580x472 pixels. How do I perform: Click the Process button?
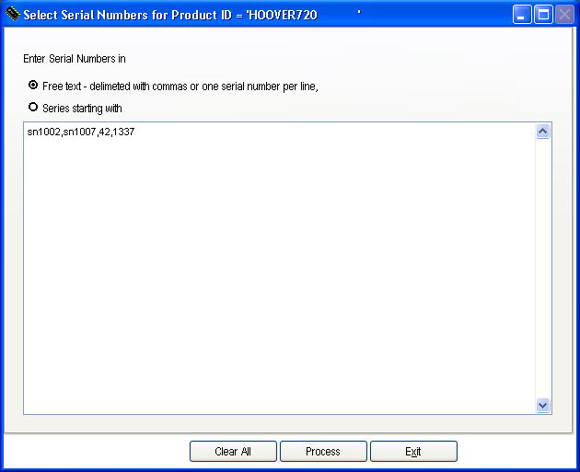323,452
